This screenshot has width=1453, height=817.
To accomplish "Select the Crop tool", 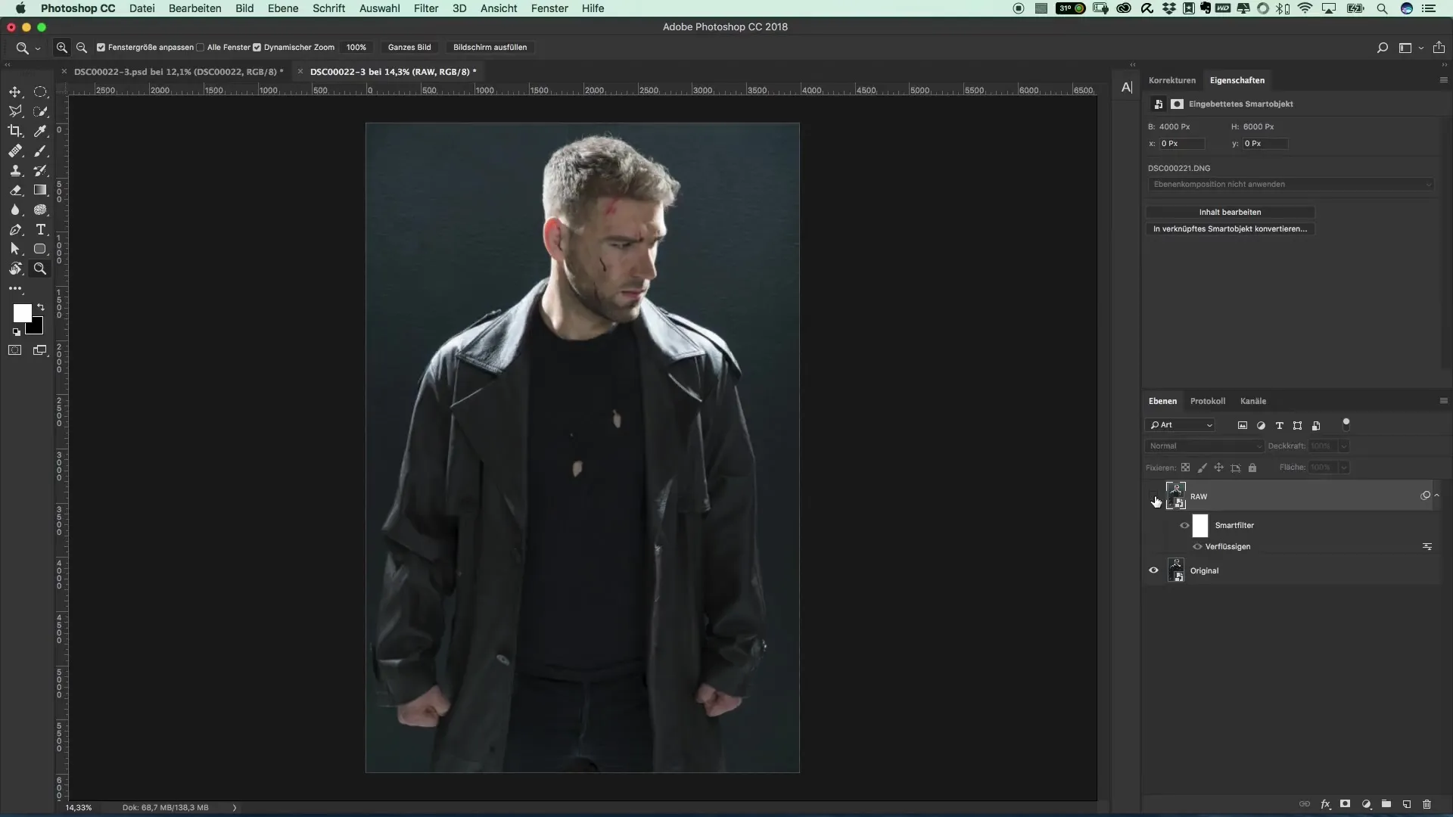I will point(15,131).
